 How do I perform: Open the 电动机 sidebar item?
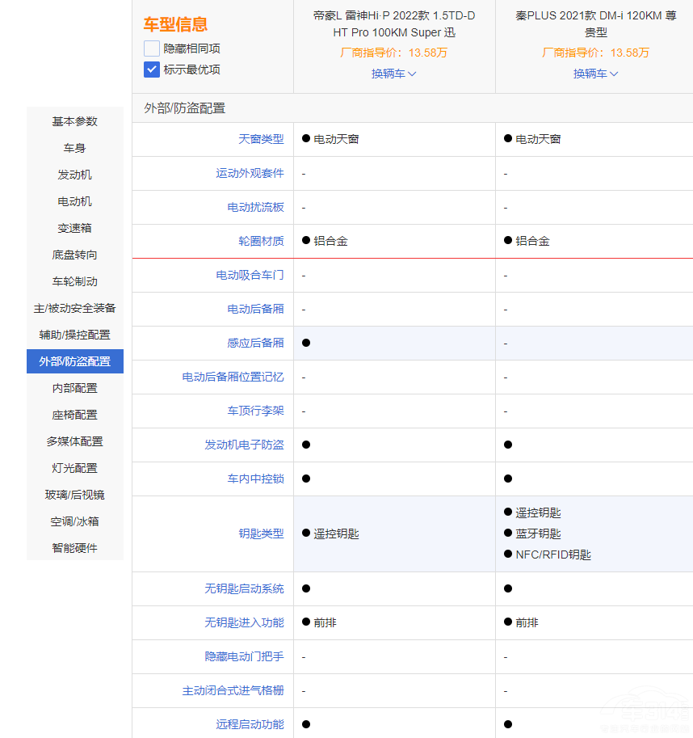pos(75,201)
